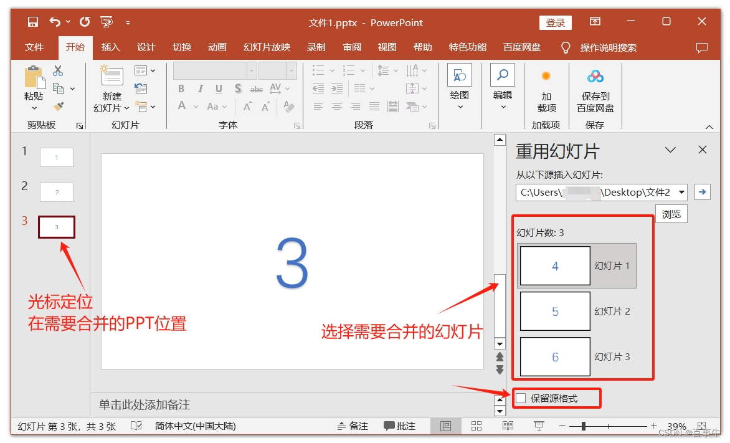
Task: Click the Add-ins icon
Action: 546,76
